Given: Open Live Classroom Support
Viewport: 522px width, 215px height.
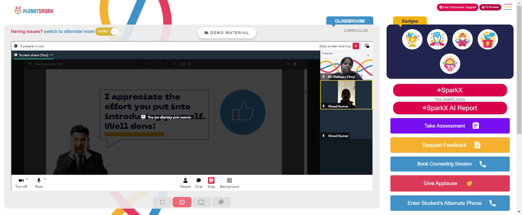Looking at the screenshot, I should 457,7.
